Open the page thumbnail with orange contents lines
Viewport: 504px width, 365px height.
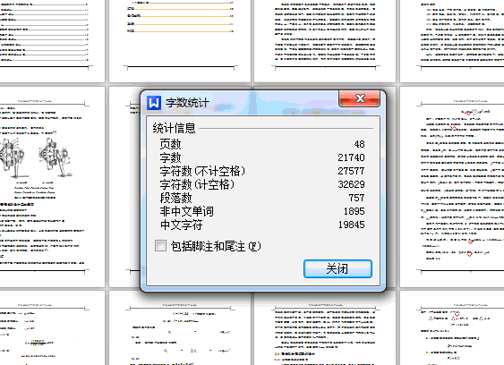180,41
